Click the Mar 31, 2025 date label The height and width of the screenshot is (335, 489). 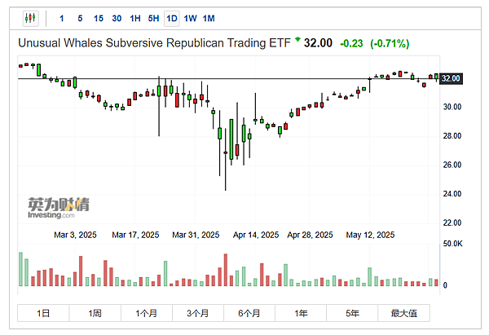(196, 235)
